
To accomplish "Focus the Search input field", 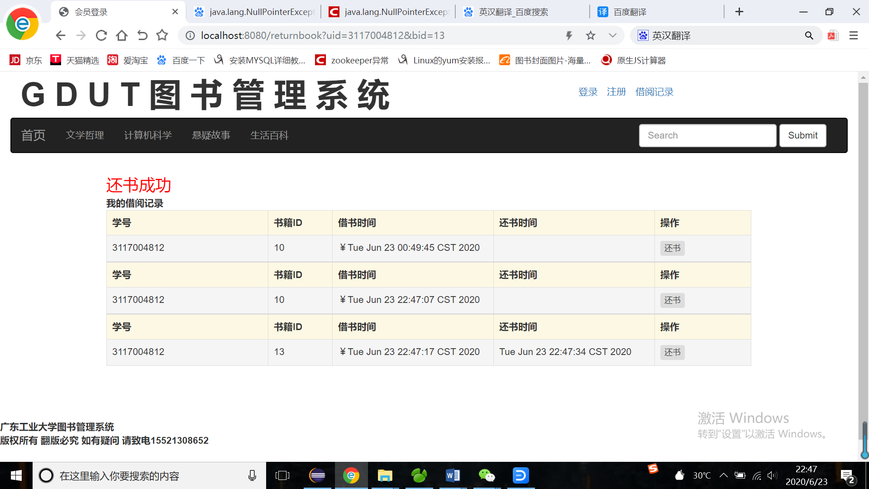I will tap(707, 135).
